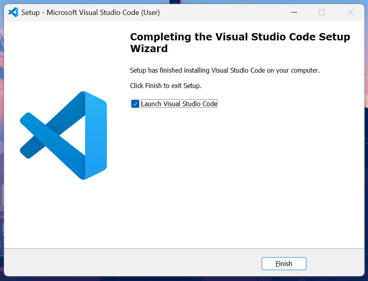The image size is (368, 281).
Task: Click the desktop strip below the Setup window
Action: tap(184, 279)
